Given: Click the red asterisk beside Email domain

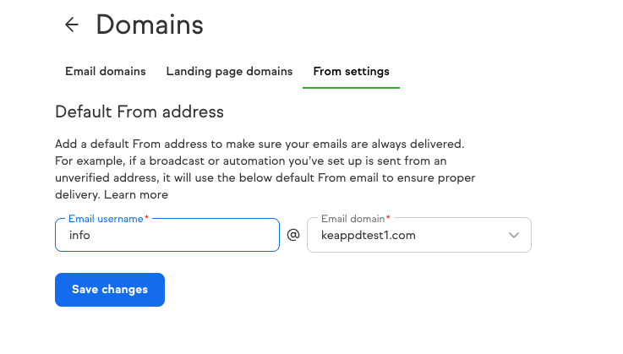Looking at the screenshot, I should coord(388,216).
